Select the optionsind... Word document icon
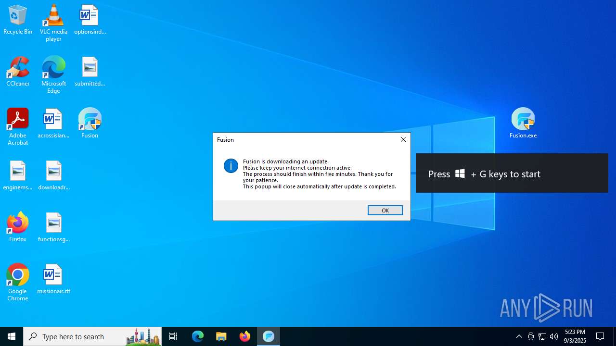616x346 pixels. coord(90,20)
